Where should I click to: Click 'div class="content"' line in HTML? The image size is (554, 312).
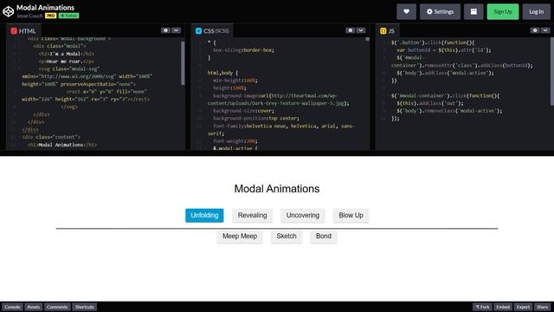click(51, 137)
